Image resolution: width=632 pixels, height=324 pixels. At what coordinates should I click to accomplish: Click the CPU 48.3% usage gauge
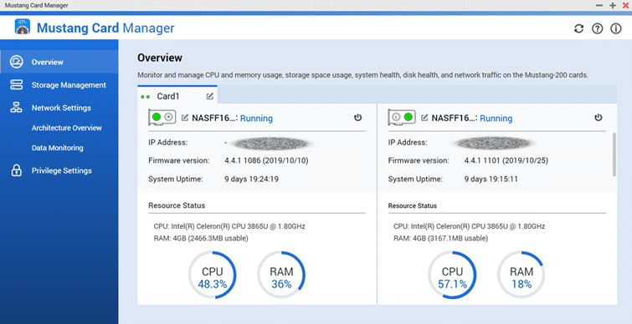(213, 275)
